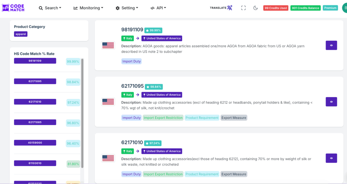Click the 98.84% star rating badge
Image resolution: width=347 pixels, height=184 pixels.
pyautogui.click(x=154, y=87)
